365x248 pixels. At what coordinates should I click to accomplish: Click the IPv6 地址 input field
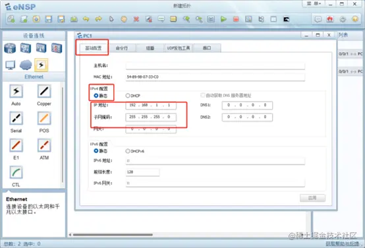(x=215, y=160)
